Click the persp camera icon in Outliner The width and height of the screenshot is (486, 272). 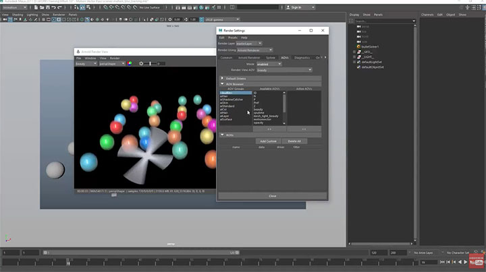[358, 25]
